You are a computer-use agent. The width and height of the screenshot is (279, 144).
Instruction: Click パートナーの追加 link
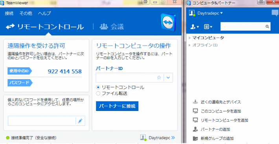215,129
